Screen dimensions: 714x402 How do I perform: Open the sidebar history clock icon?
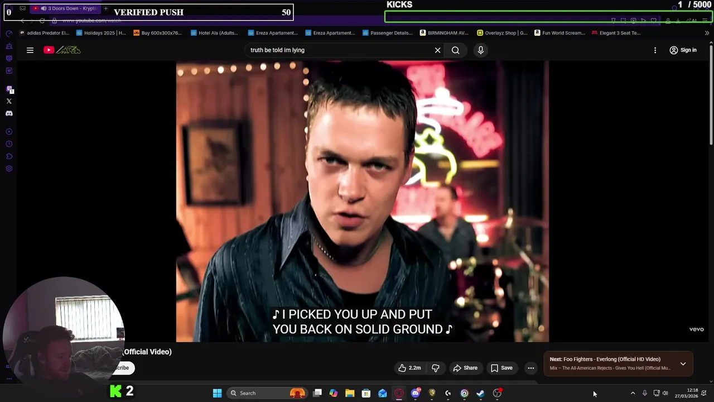click(9, 144)
